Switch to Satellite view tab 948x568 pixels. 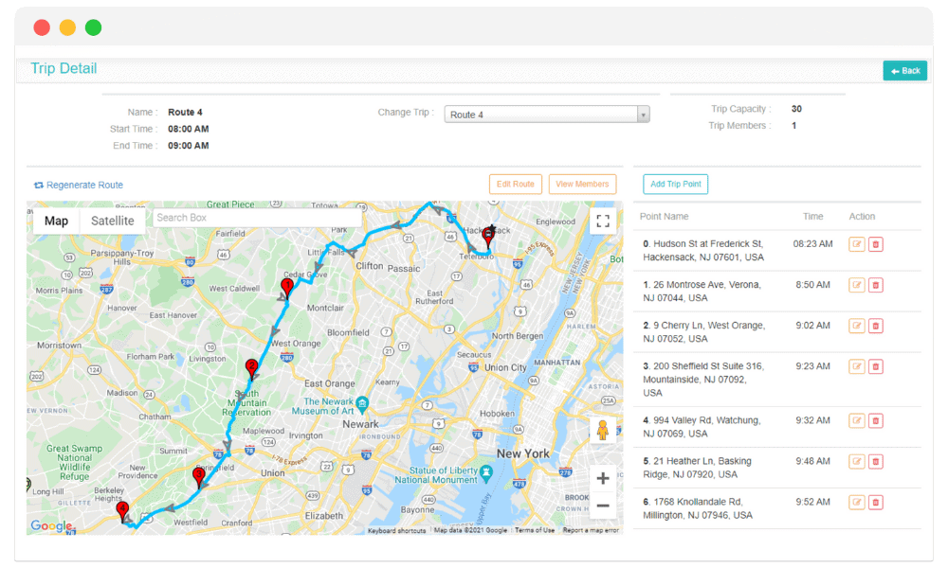tap(113, 221)
